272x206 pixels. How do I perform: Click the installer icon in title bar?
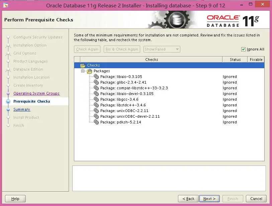click(x=6, y=5)
